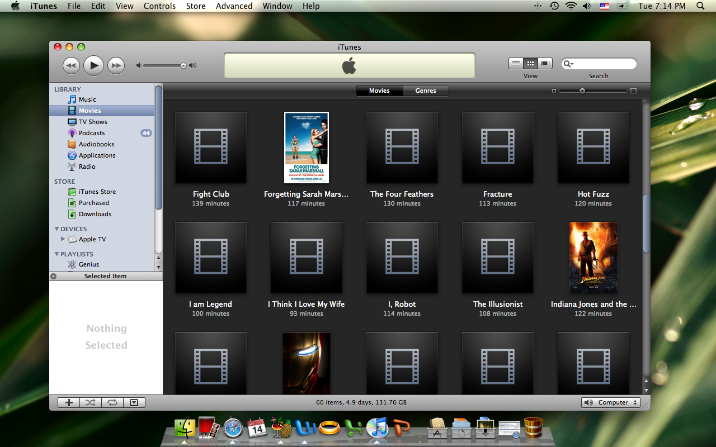Click the smallest artwork size icon
Screen dimensions: 716x447
pyautogui.click(x=554, y=91)
